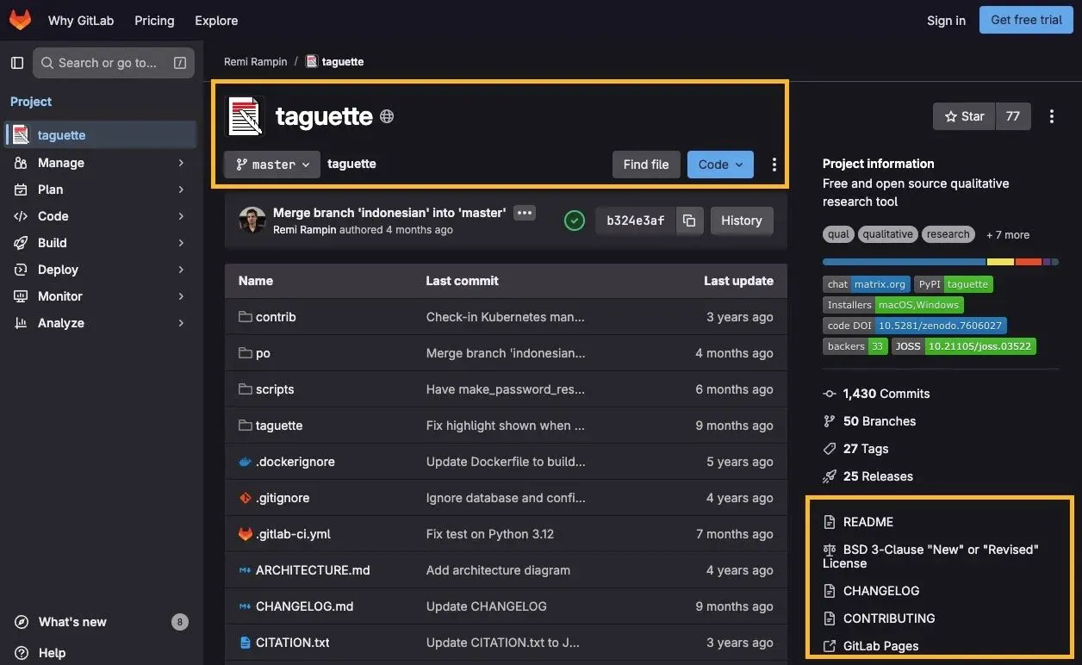
Task: Open repository actions kebab next to Code
Action: click(x=774, y=165)
